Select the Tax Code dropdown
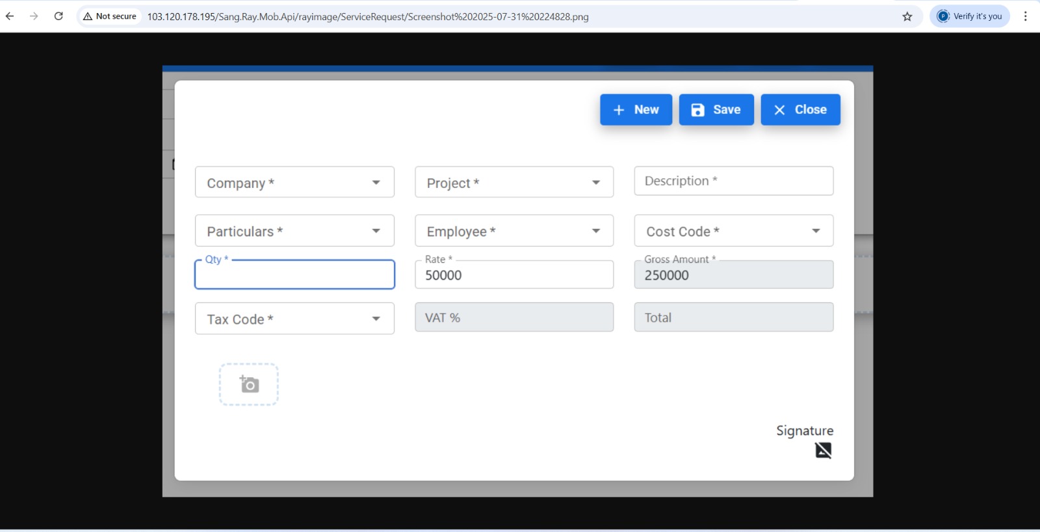 [x=294, y=319]
